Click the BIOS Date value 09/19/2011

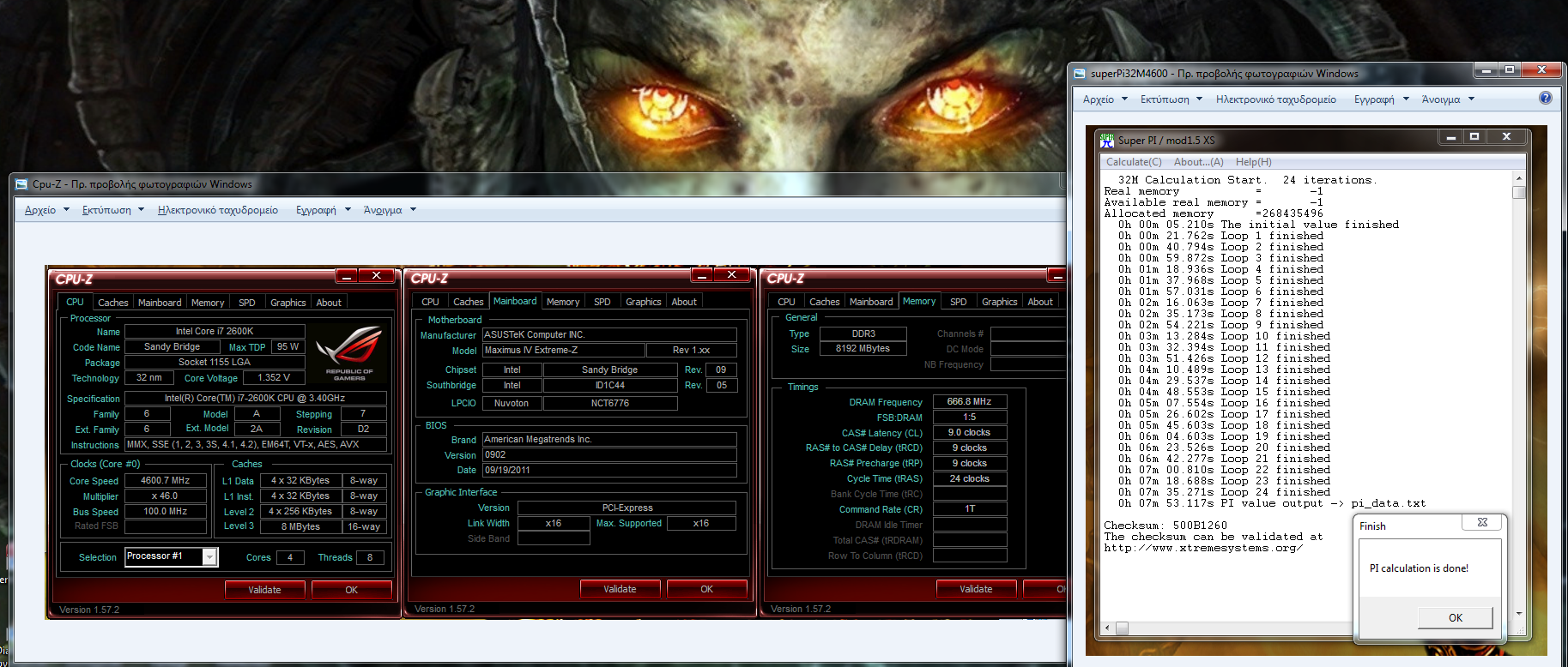tap(609, 471)
